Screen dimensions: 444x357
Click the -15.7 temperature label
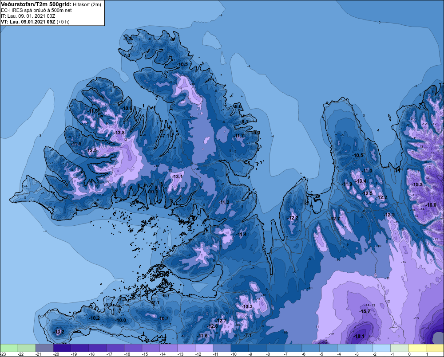(x=365, y=311)
